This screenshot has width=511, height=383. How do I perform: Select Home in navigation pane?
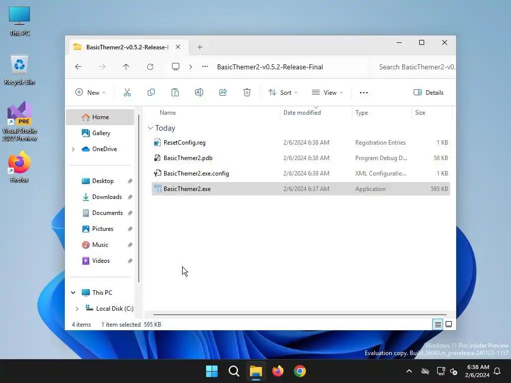[100, 117]
